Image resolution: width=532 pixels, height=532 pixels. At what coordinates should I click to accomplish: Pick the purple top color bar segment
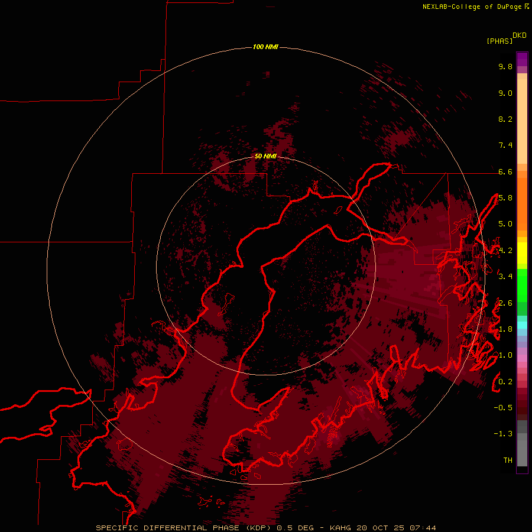point(522,59)
